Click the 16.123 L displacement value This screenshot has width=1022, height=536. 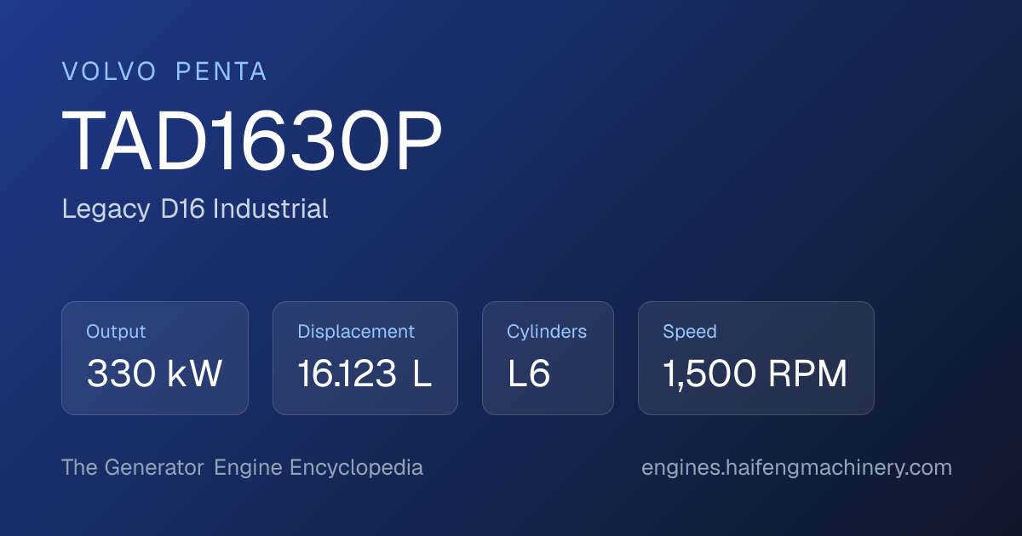tap(365, 374)
